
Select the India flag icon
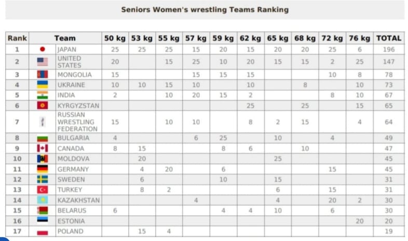coord(43,95)
